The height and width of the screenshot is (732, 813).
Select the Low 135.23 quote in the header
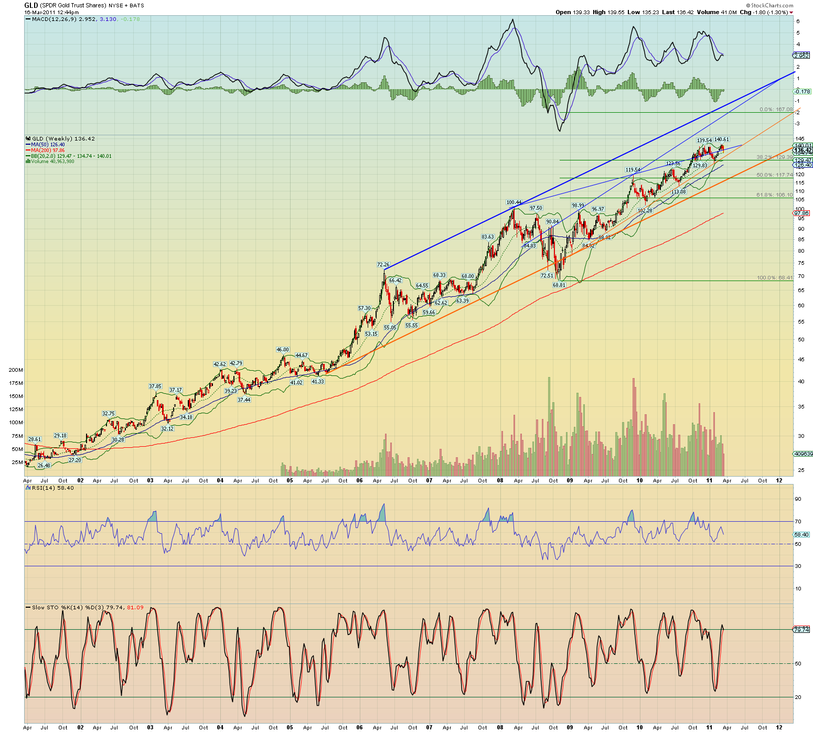(x=643, y=12)
